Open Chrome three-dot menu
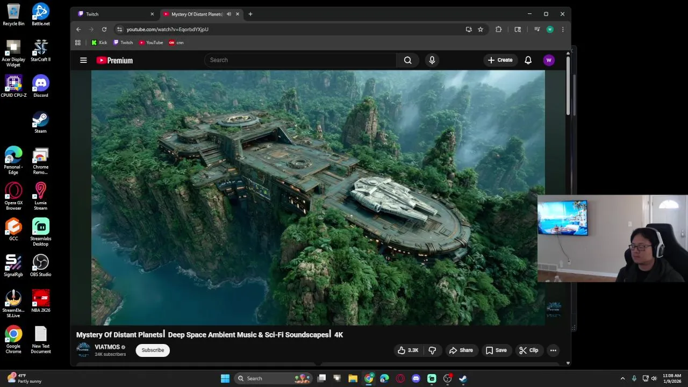 coord(563,30)
